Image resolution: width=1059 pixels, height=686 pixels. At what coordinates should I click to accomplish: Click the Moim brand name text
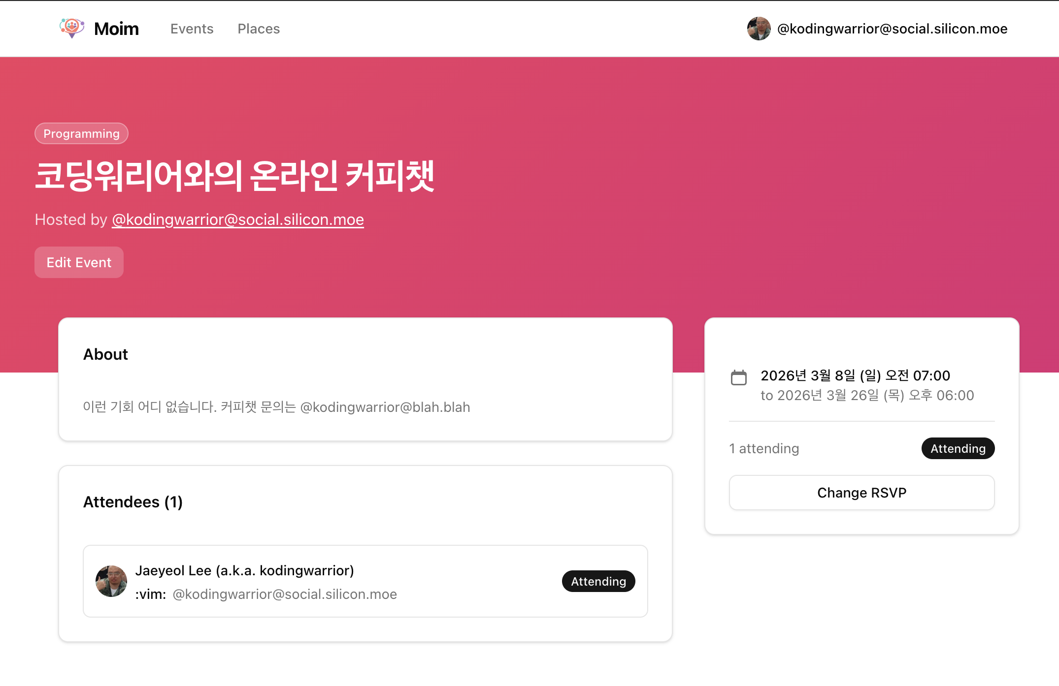[x=116, y=29]
